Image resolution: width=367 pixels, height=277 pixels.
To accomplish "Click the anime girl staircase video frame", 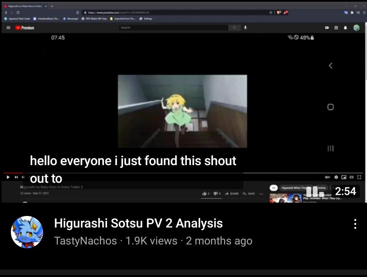I will click(x=182, y=111).
